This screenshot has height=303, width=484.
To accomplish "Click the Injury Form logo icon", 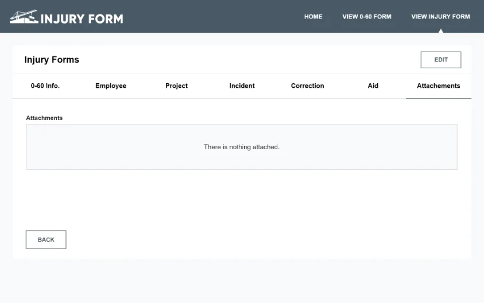I will point(24,17).
